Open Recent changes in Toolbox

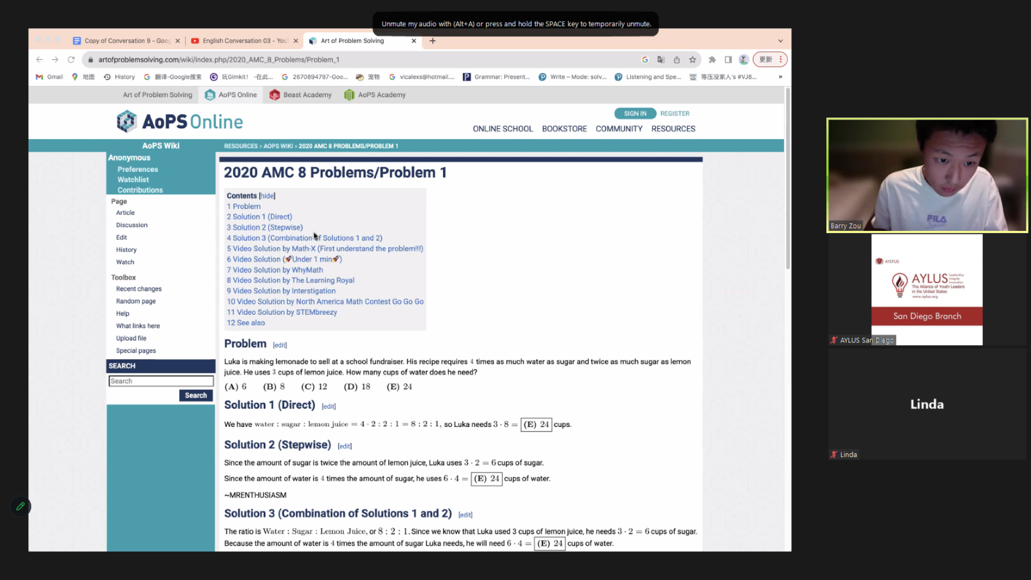click(x=139, y=289)
